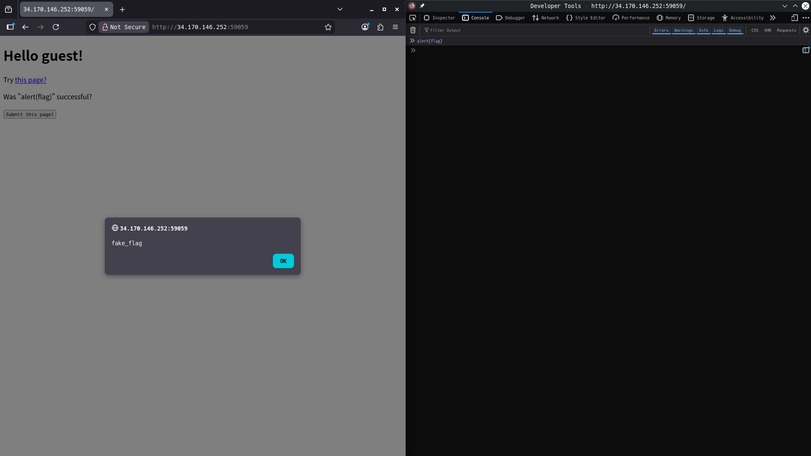Viewport: 811px width, 456px height.
Task: Click the element picker icon in DevTools
Action: [x=413, y=18]
